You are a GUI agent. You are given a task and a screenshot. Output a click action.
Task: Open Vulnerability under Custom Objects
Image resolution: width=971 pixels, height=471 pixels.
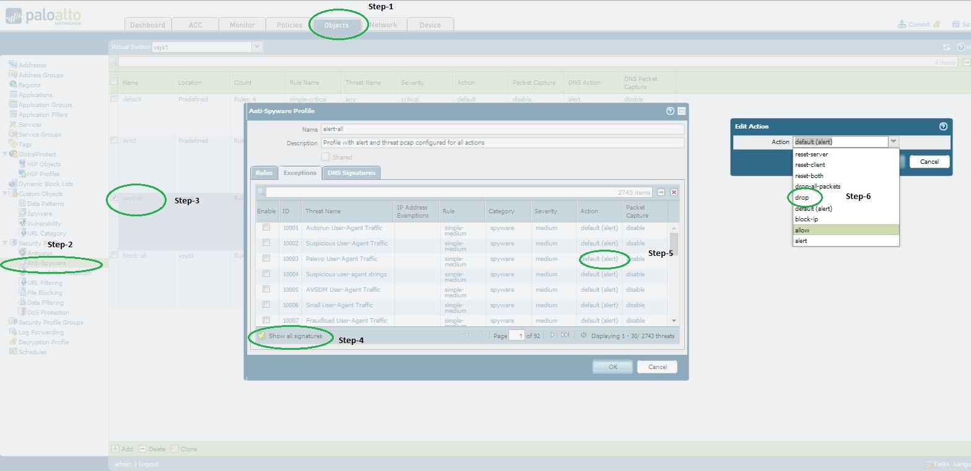(x=44, y=223)
